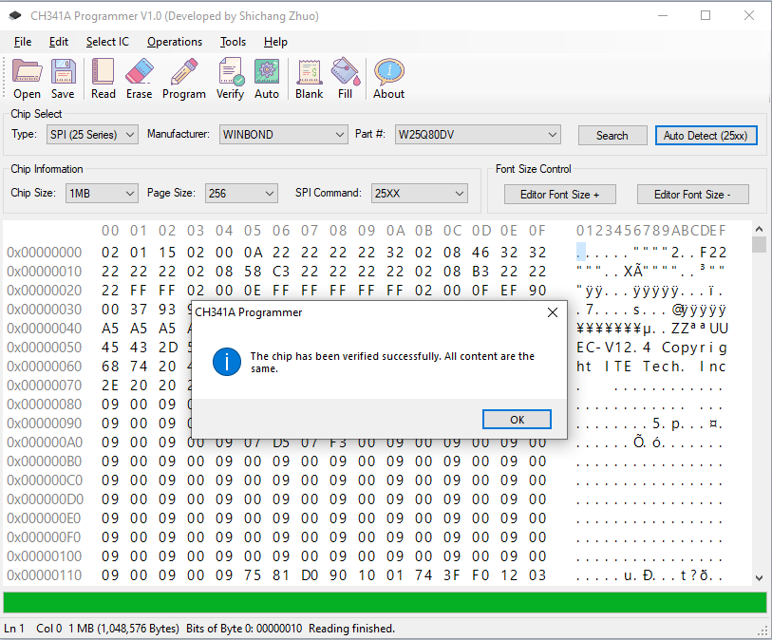Click the Program pencil icon

click(184, 79)
